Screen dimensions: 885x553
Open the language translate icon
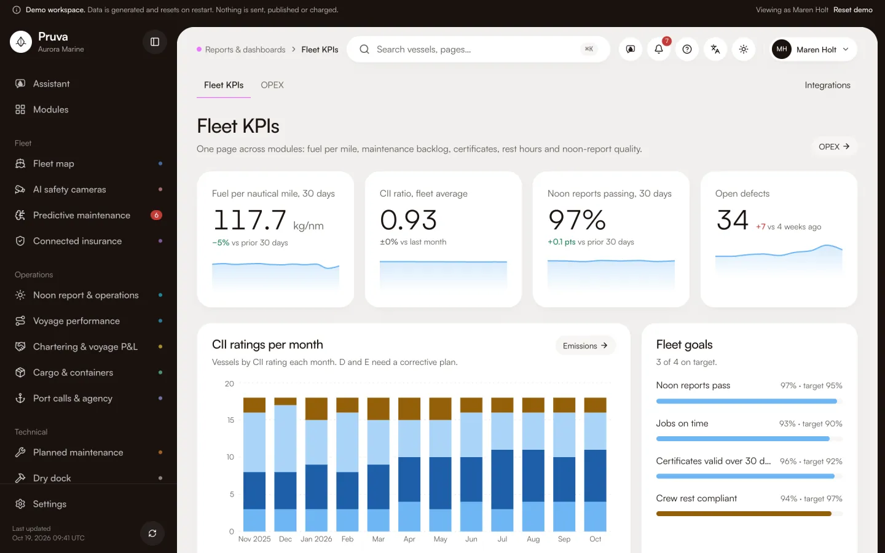tap(715, 49)
